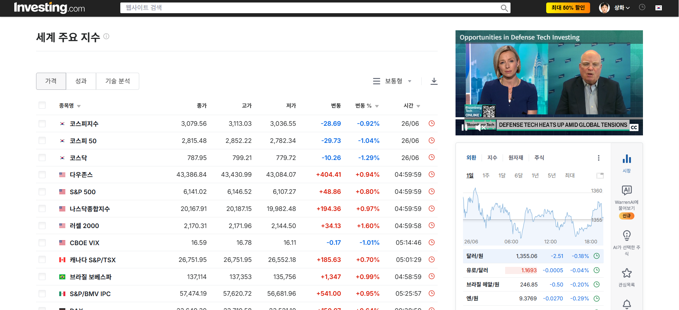Viewport: 679px width, 310px height.
Task: Check the 코스닥 row checkbox
Action: tap(42, 157)
